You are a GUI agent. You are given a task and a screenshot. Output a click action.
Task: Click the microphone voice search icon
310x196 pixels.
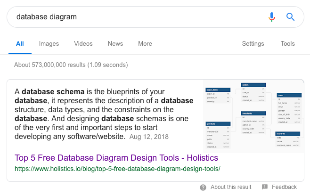tap(271, 17)
